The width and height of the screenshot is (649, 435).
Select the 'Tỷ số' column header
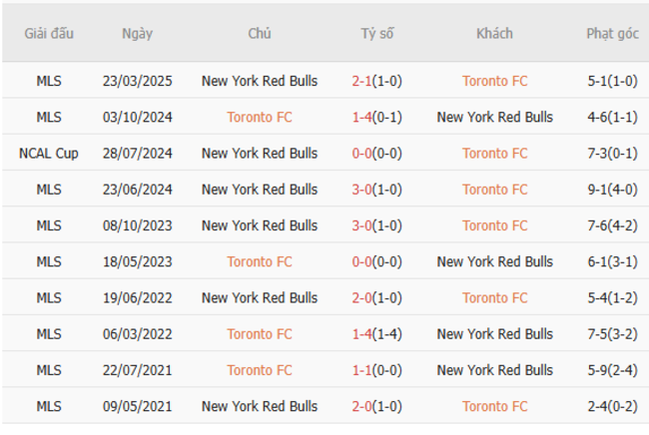[377, 33]
